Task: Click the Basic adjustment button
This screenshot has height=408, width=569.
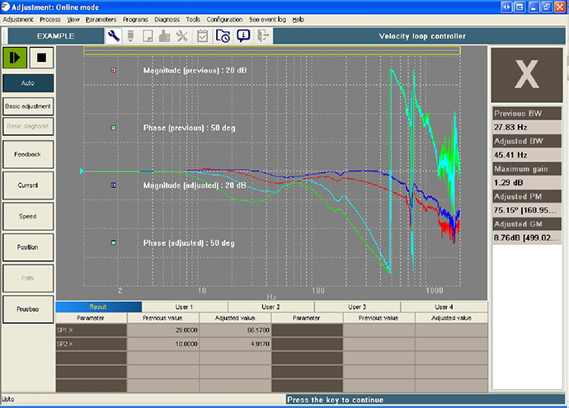Action: (28, 106)
